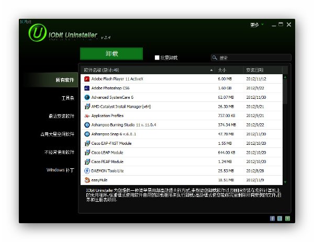Select the Adobe Flash Player 11 ActiveX row name
The width and height of the screenshot is (314, 242).
[x=117, y=79]
